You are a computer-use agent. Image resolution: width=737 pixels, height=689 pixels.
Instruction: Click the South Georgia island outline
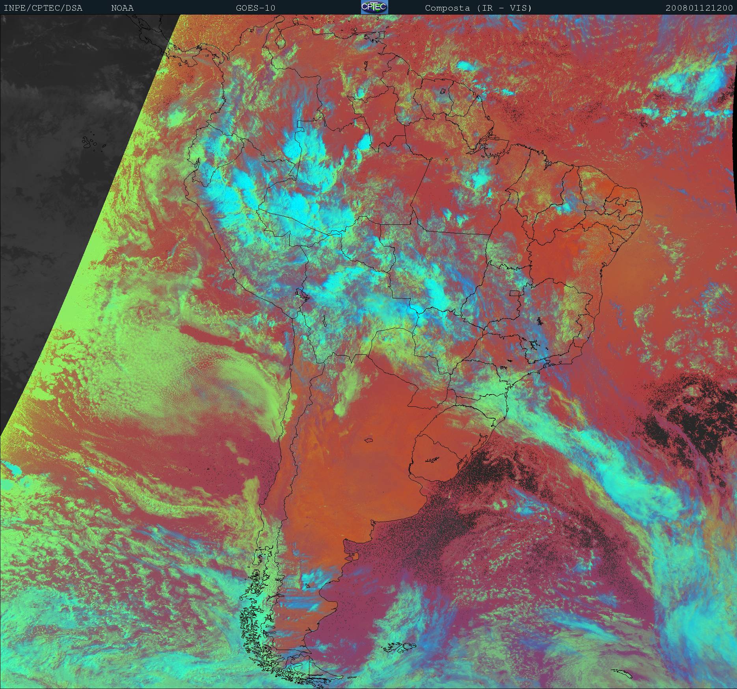pyautogui.click(x=624, y=674)
